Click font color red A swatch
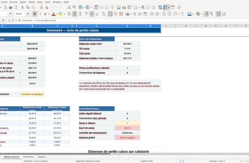This screenshot has width=249, height=163. coord(54,14)
